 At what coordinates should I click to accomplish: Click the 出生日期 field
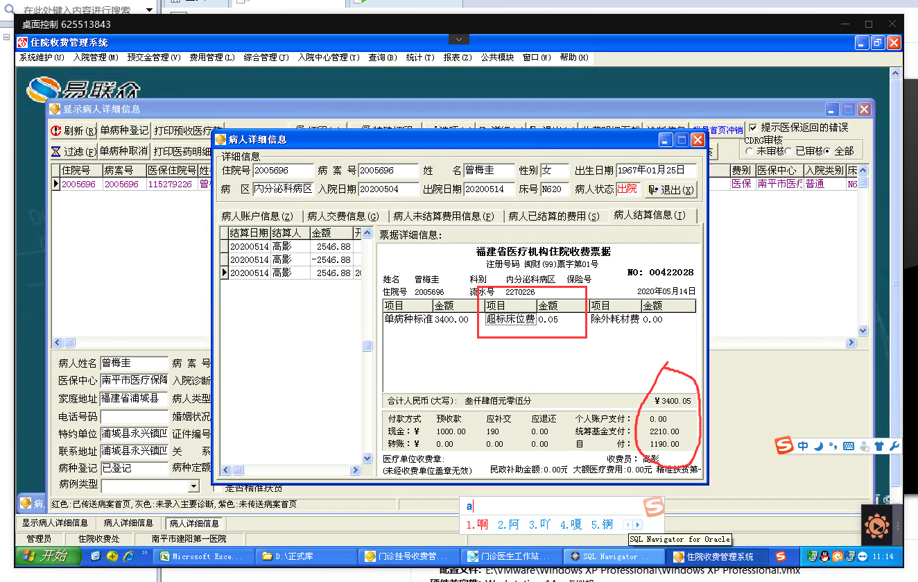656,170
